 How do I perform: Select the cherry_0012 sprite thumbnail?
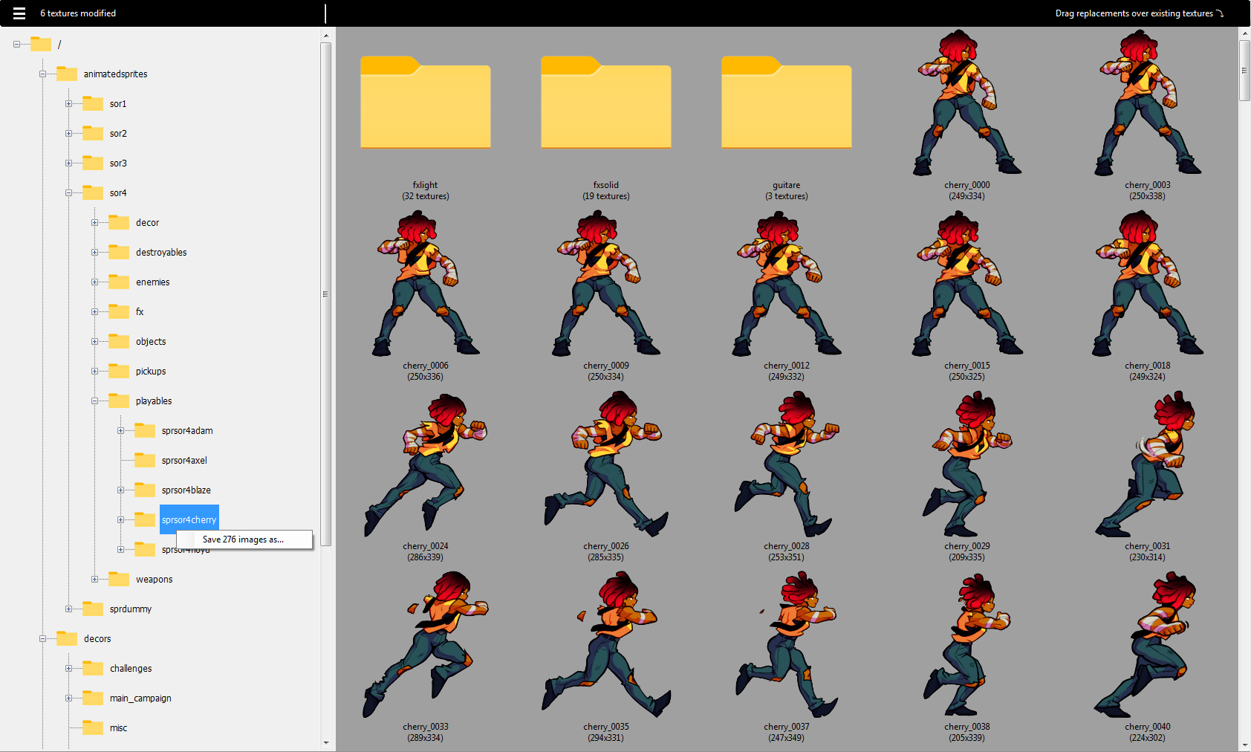point(787,283)
